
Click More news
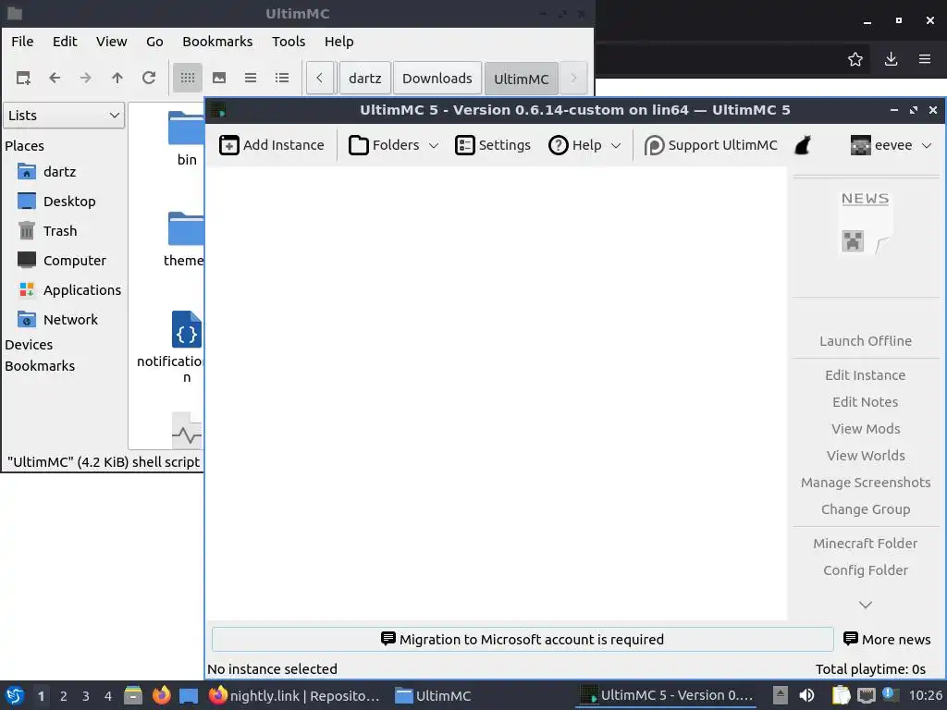point(887,640)
